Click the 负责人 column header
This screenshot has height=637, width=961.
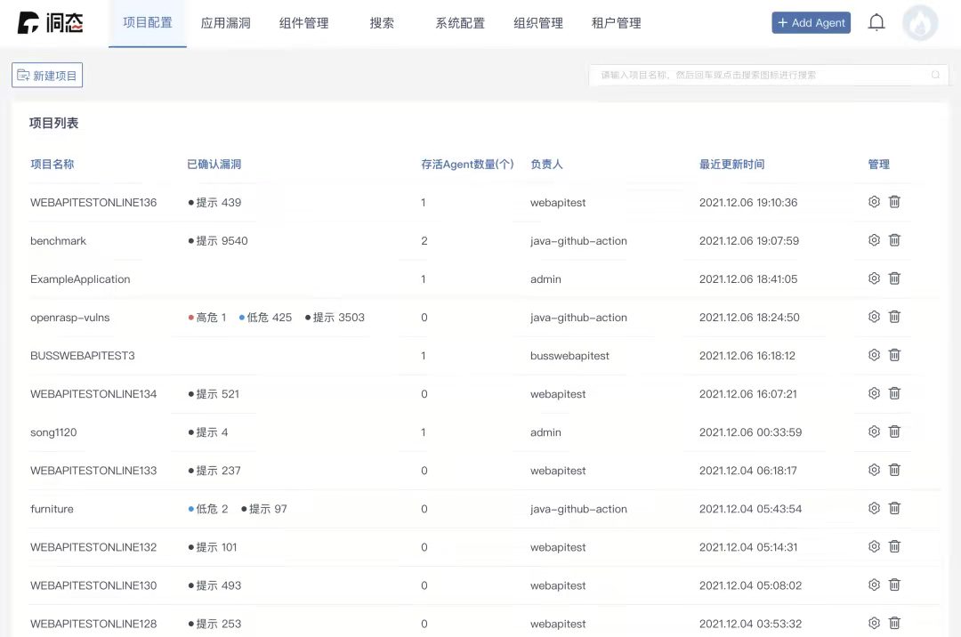point(546,165)
